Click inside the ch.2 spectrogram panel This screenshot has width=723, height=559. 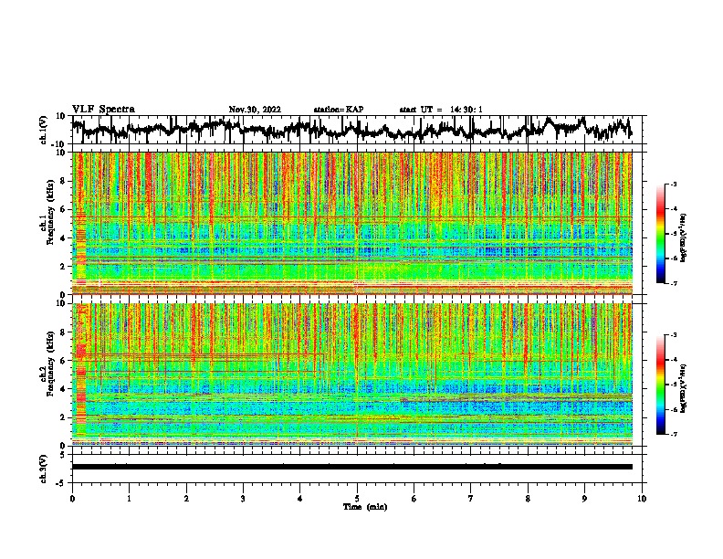pos(352,374)
